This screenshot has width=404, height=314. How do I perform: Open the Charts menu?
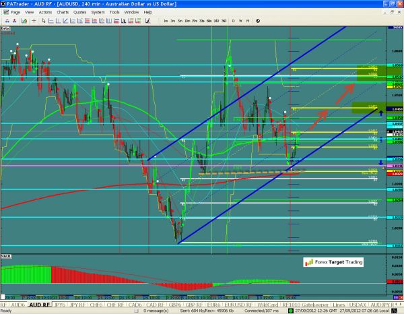(62, 12)
